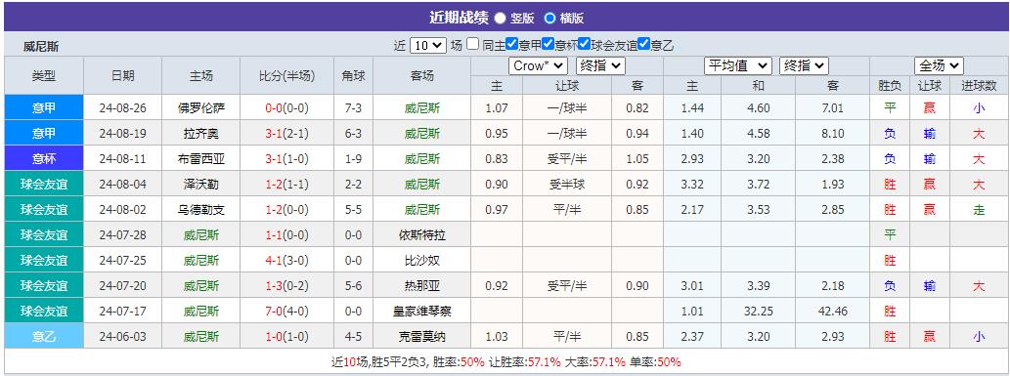Screen dimensions: 1010x376
Task: Click corner count 1-9
Action: 353,159
